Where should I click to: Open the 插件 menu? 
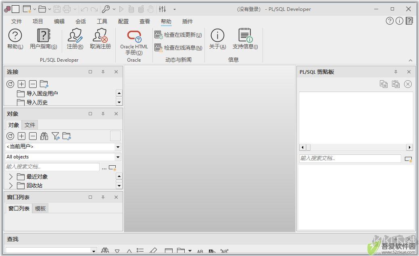coord(188,21)
